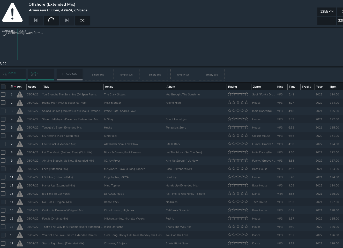The height and width of the screenshot is (248, 343).
Task: Toggle shuffle playback icon
Action: (83, 20)
